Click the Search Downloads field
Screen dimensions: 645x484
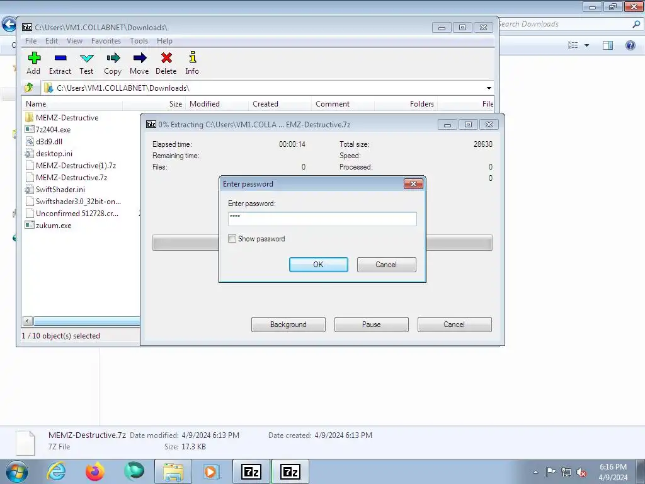pyautogui.click(x=564, y=25)
